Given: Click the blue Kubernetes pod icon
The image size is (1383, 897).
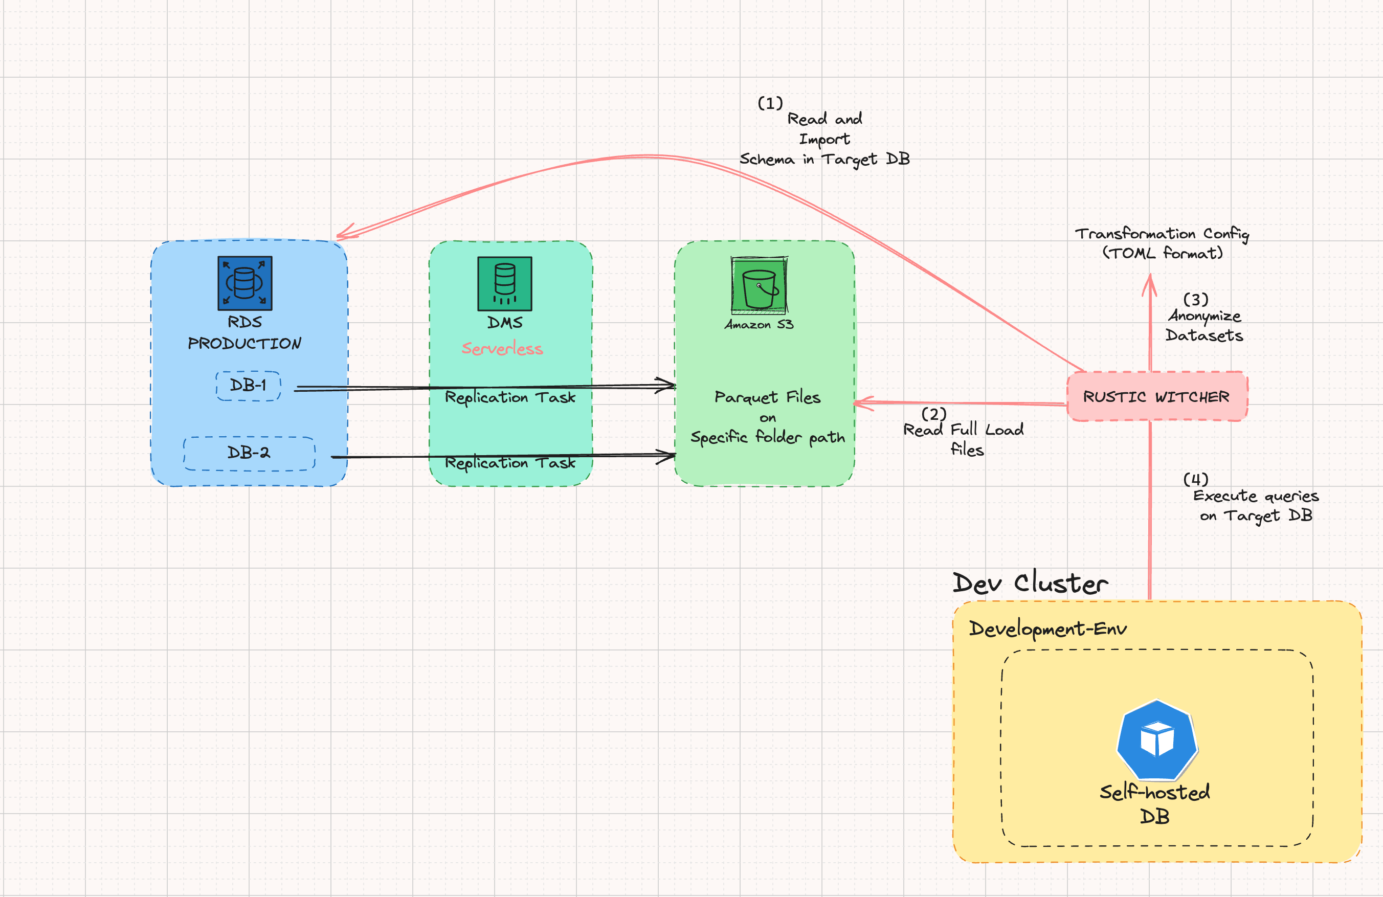Looking at the screenshot, I should (1156, 740).
